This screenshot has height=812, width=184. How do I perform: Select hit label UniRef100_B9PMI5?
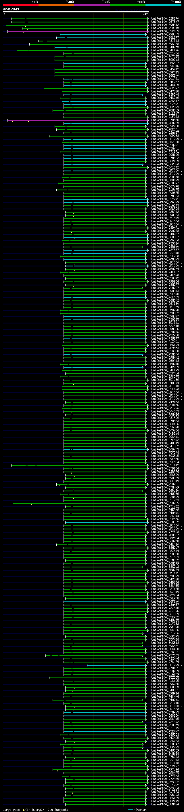click(165, 73)
